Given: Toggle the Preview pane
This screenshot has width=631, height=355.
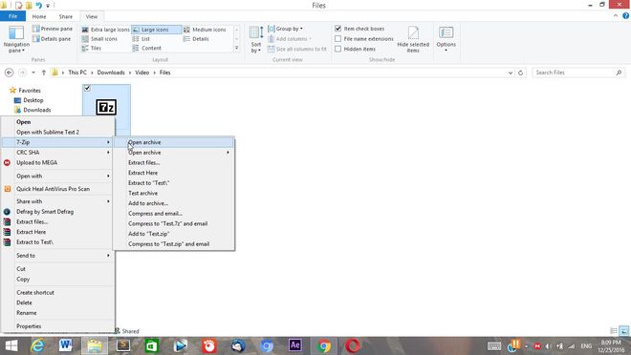Looking at the screenshot, I should 53,29.
